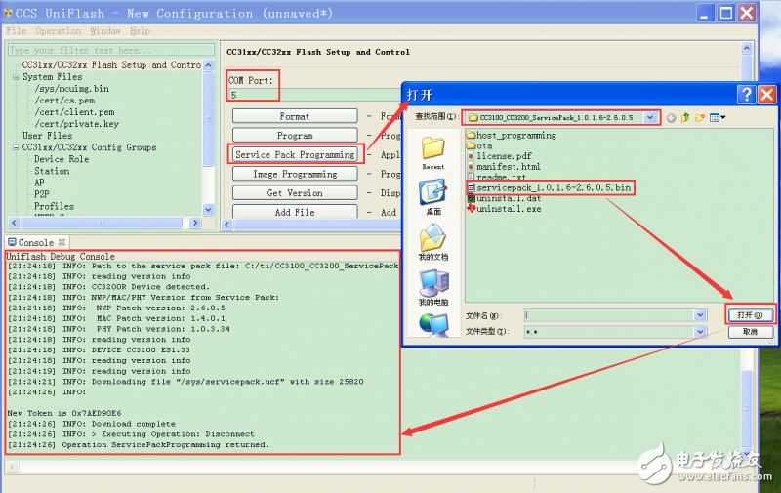The width and height of the screenshot is (781, 493).
Task: Click the Add File button
Action: coord(295,212)
